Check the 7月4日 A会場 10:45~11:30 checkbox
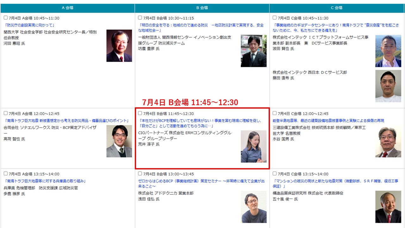 click(6, 18)
